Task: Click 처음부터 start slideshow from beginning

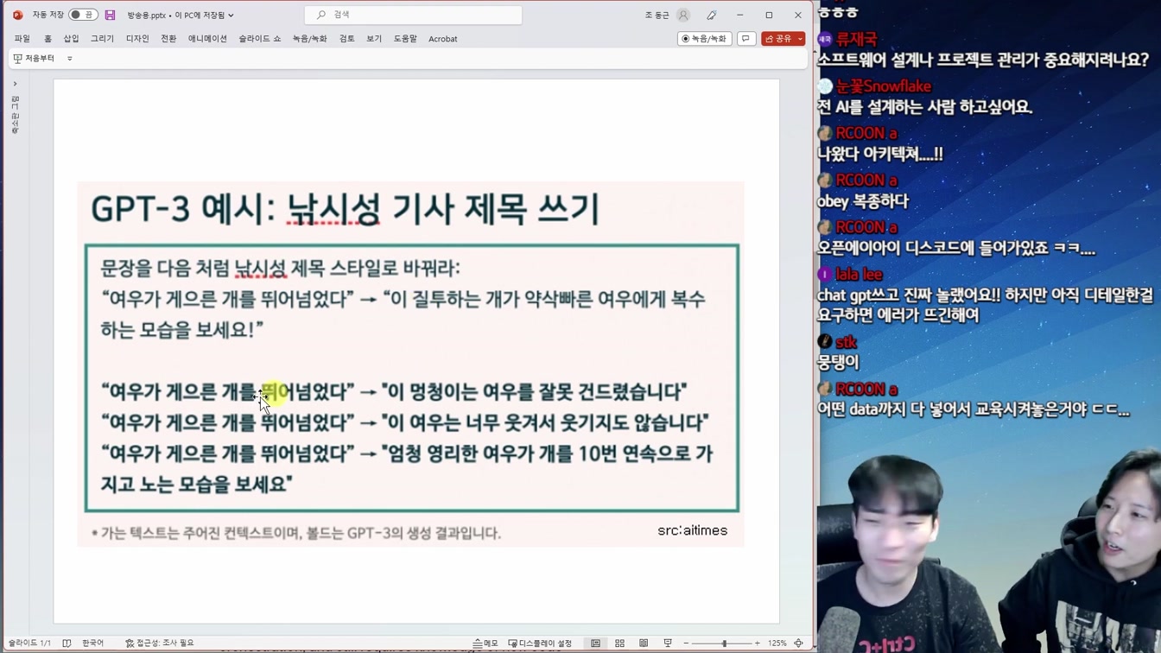Action: tap(34, 59)
